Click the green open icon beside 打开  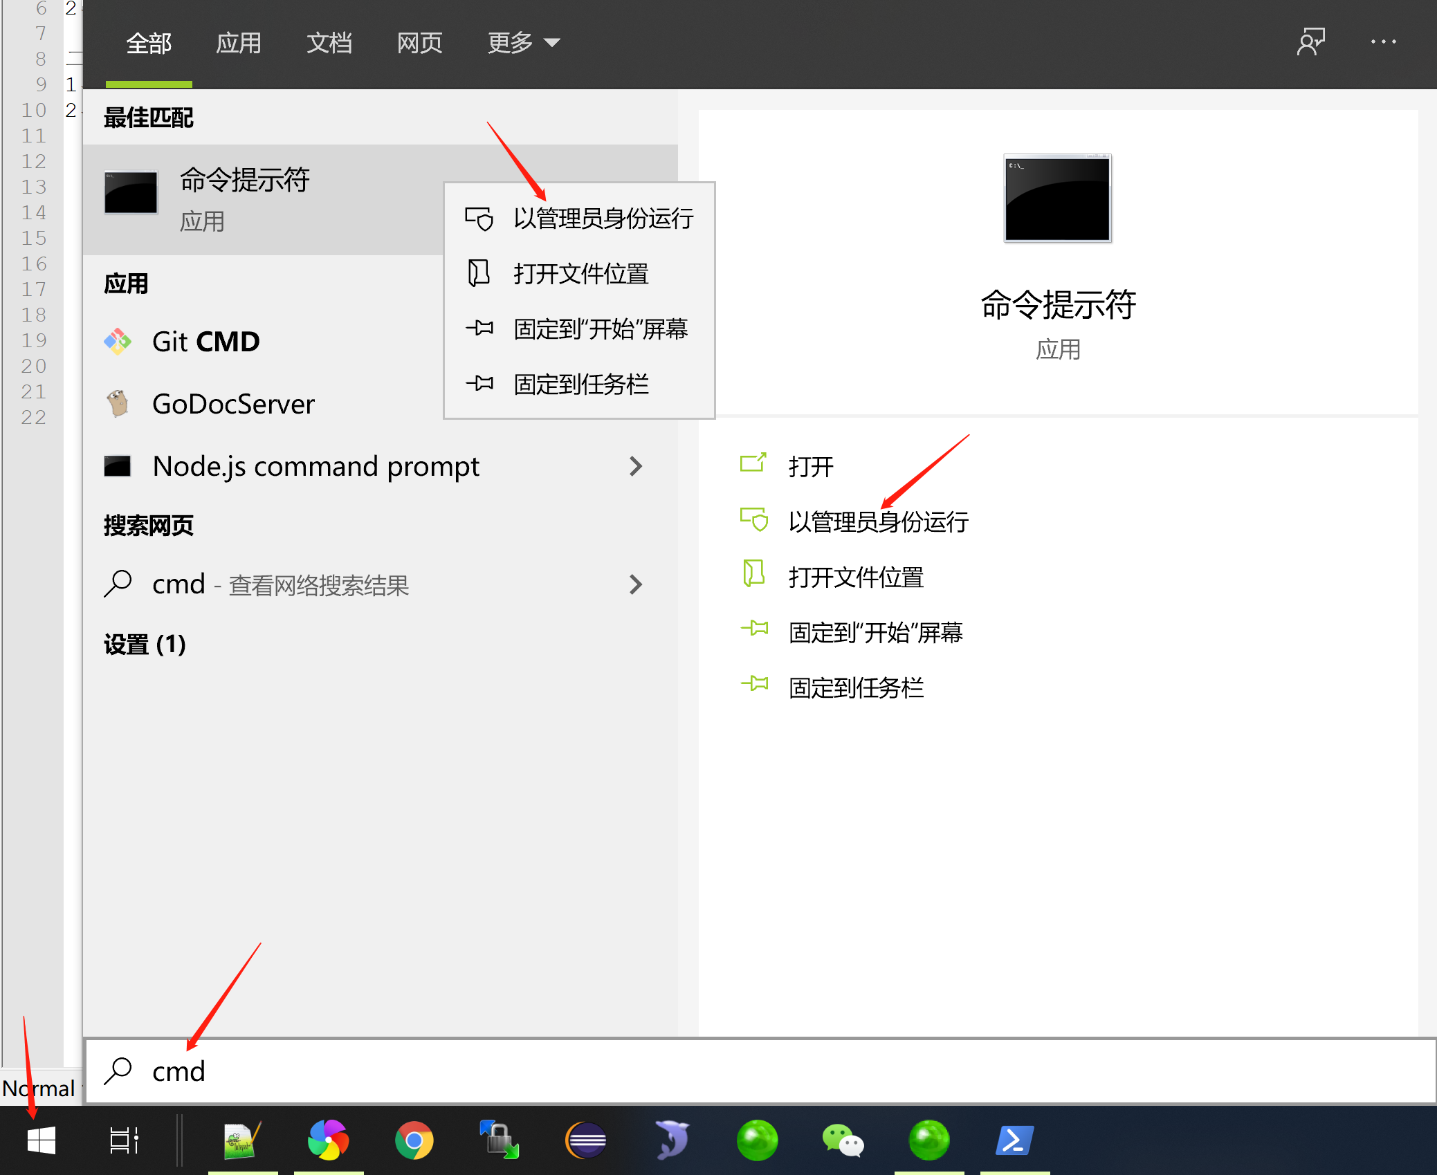pos(753,462)
